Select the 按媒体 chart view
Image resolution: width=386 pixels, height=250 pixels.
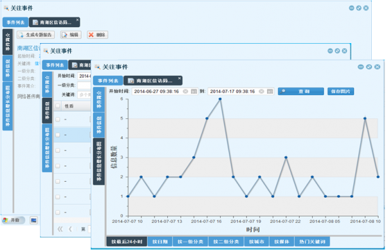tap(282, 242)
